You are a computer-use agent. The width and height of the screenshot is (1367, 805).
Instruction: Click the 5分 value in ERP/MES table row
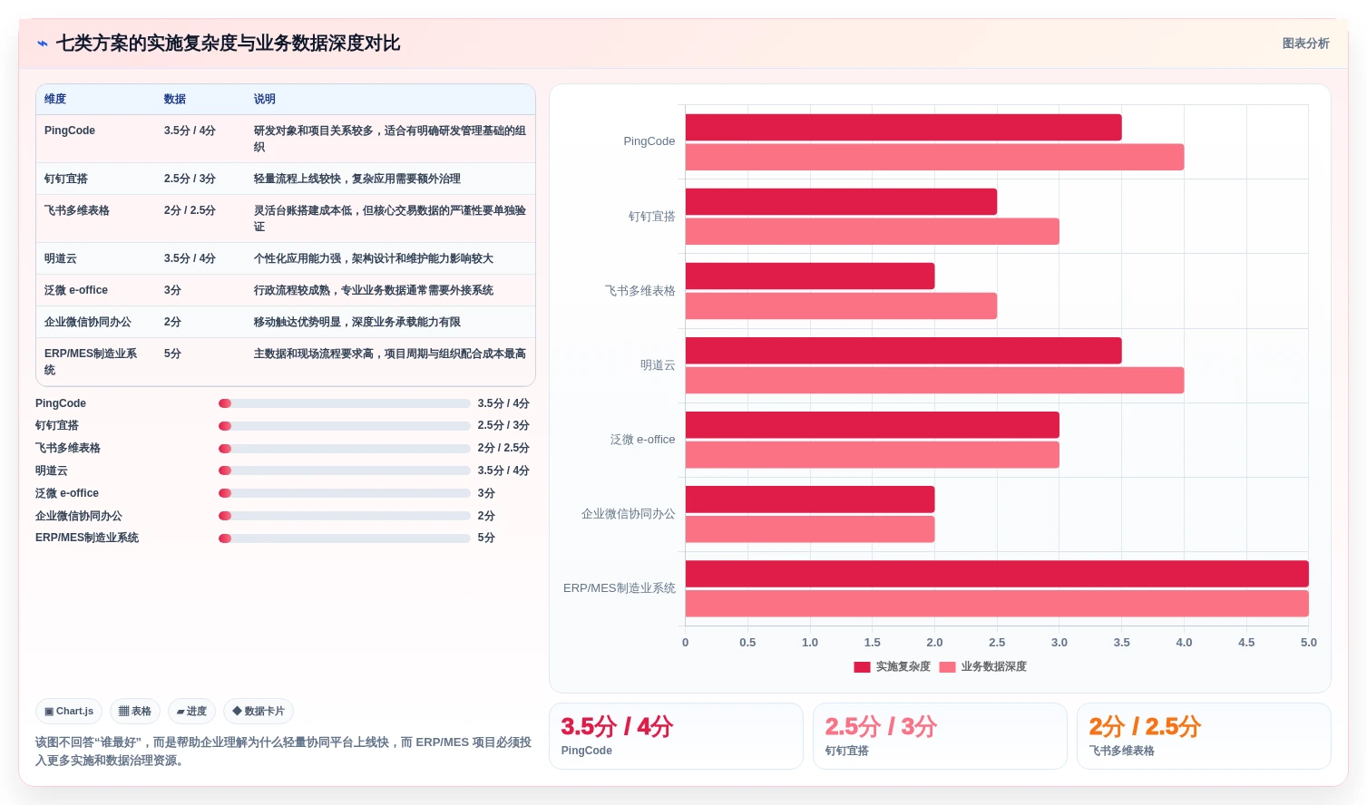click(172, 354)
